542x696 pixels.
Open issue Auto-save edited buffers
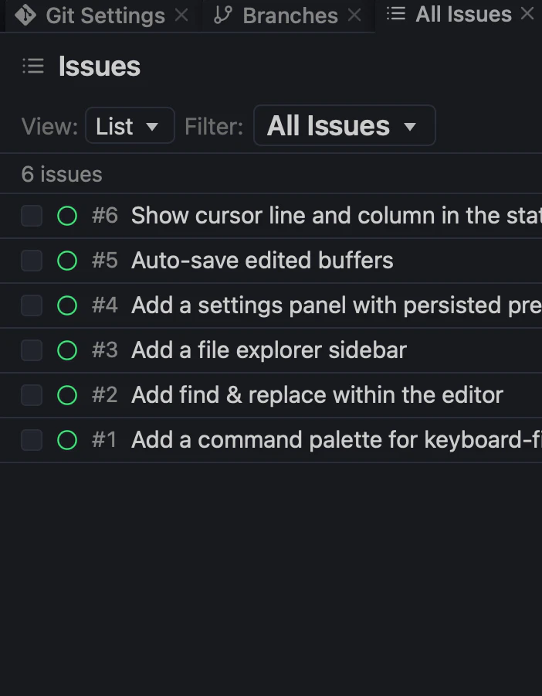click(263, 260)
